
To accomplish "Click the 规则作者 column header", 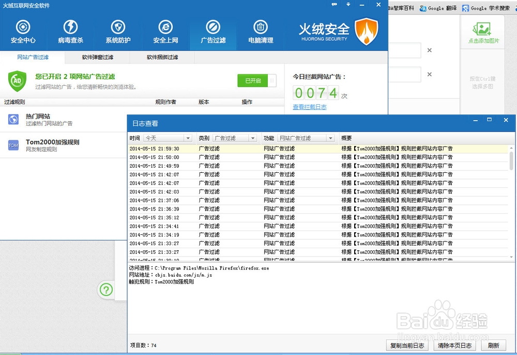I will 165,102.
